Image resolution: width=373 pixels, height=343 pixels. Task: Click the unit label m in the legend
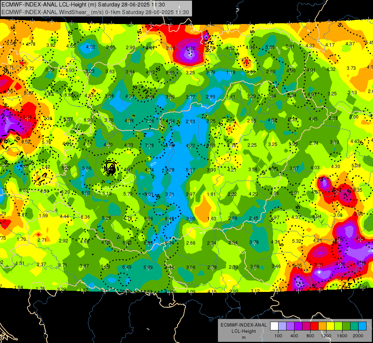point(244,337)
